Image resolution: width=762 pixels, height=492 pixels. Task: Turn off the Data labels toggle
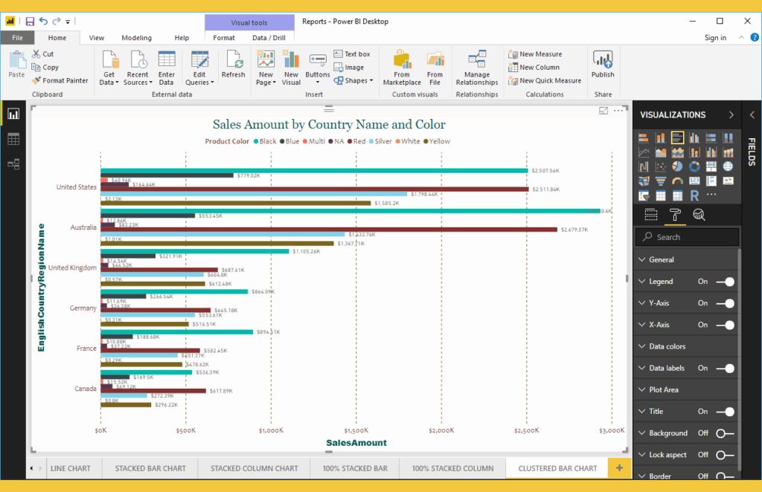pyautogui.click(x=727, y=368)
